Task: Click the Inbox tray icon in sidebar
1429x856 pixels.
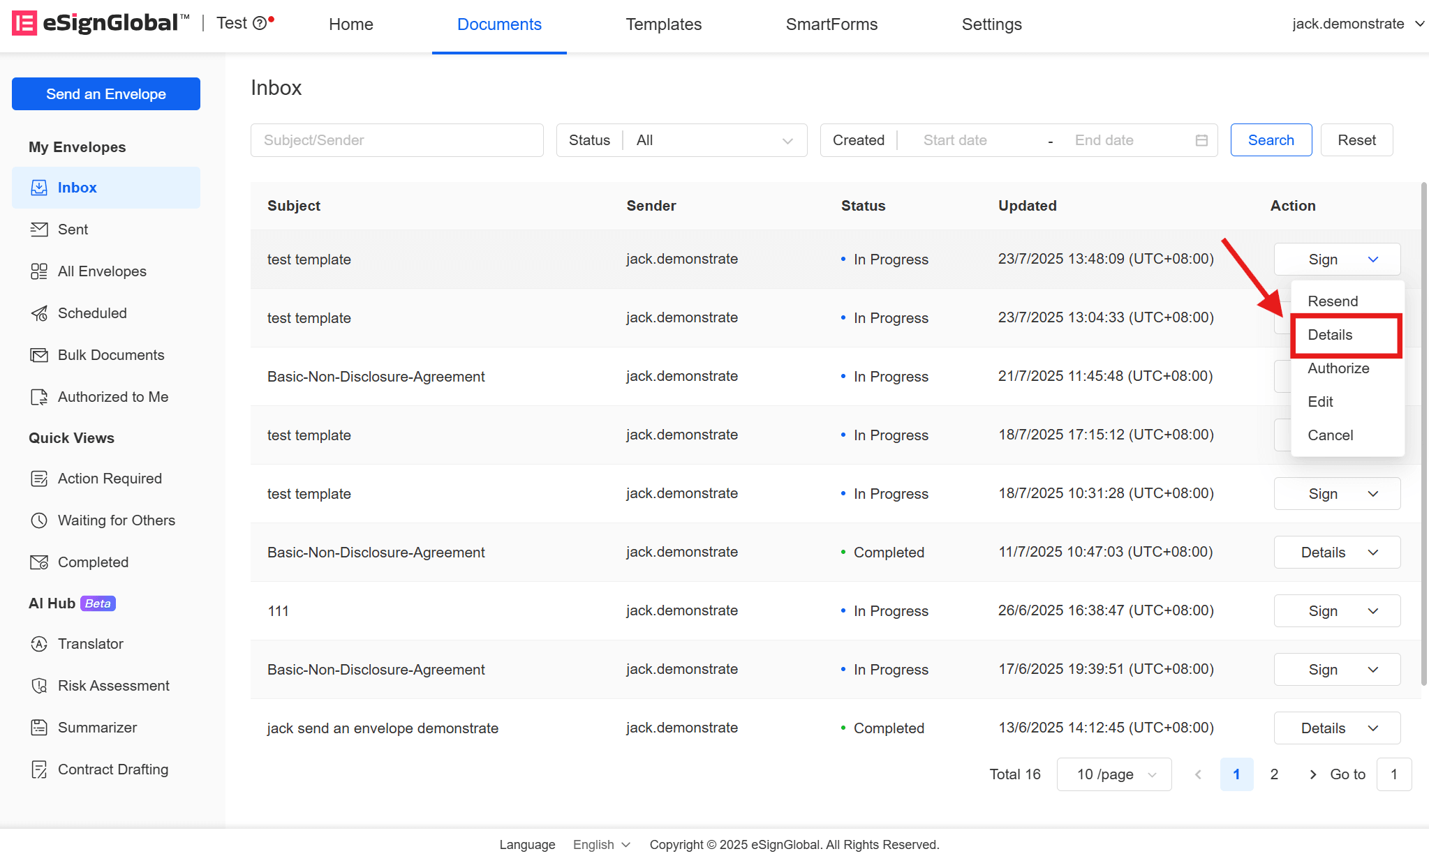Action: tap(39, 188)
